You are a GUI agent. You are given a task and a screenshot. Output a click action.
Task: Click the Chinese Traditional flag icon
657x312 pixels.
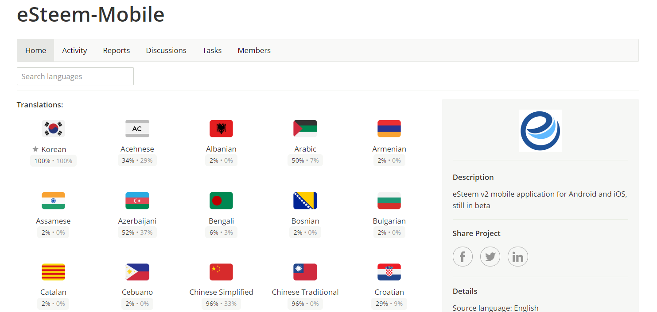point(305,272)
